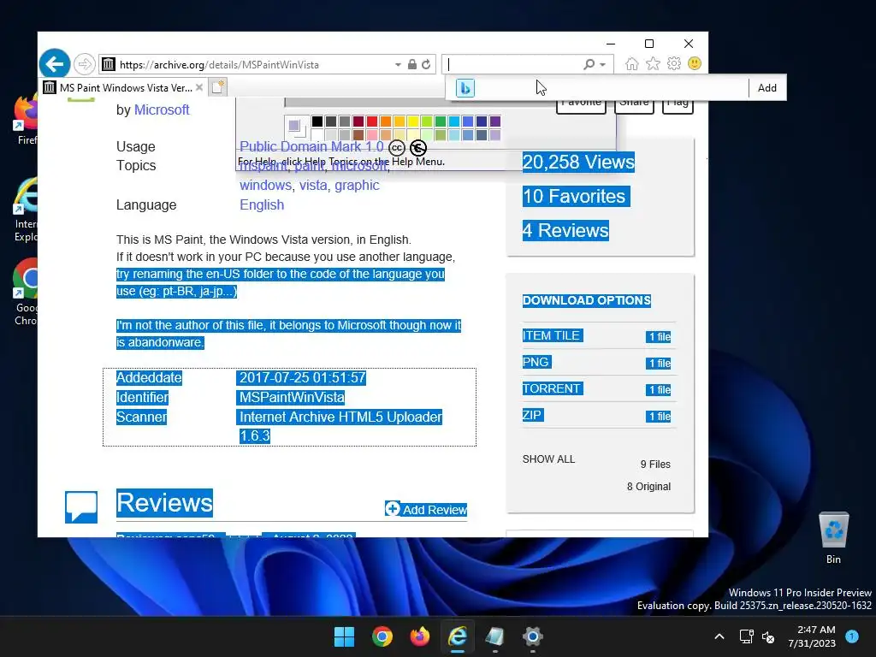Click the public domain mark icon

pos(417,147)
